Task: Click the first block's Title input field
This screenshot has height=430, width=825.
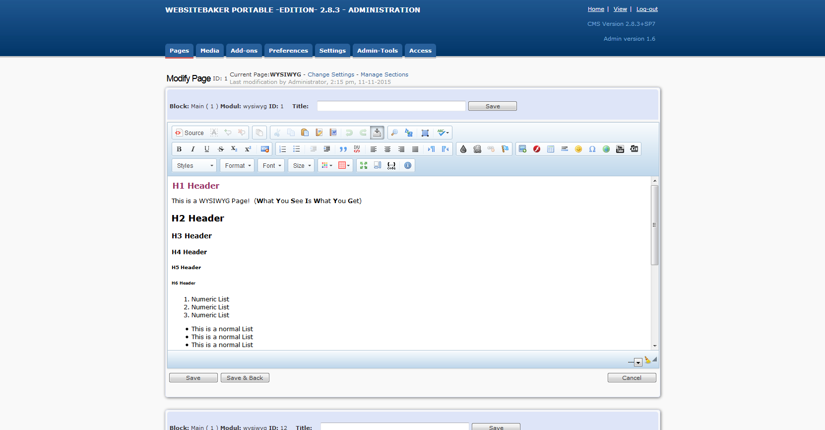Action: 391,106
